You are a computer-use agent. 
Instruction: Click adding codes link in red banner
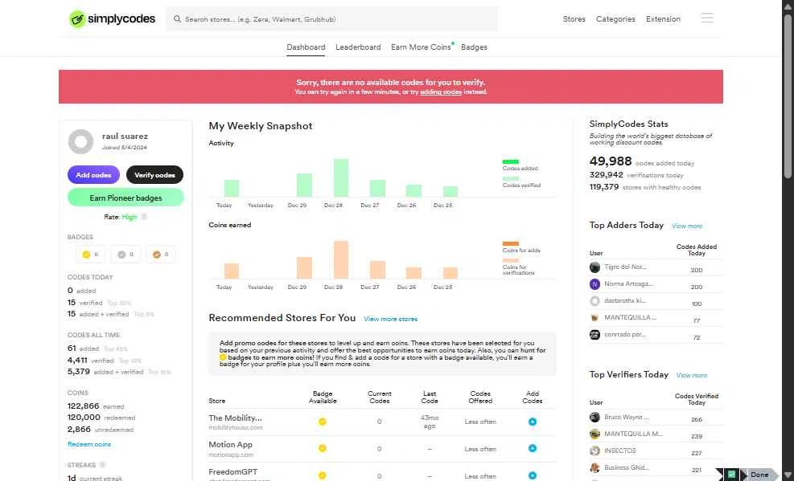coord(441,92)
